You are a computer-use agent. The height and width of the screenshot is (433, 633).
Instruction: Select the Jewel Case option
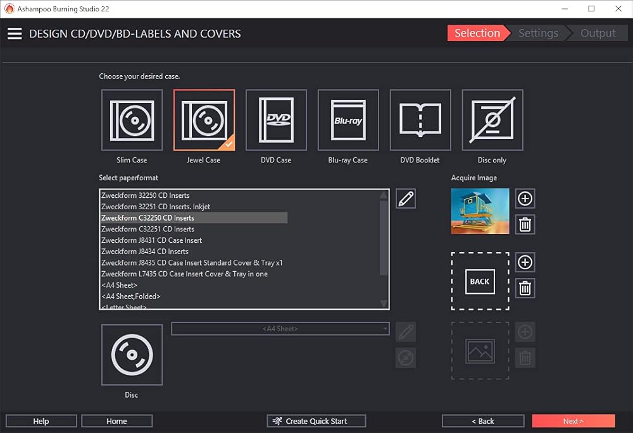[204, 120]
